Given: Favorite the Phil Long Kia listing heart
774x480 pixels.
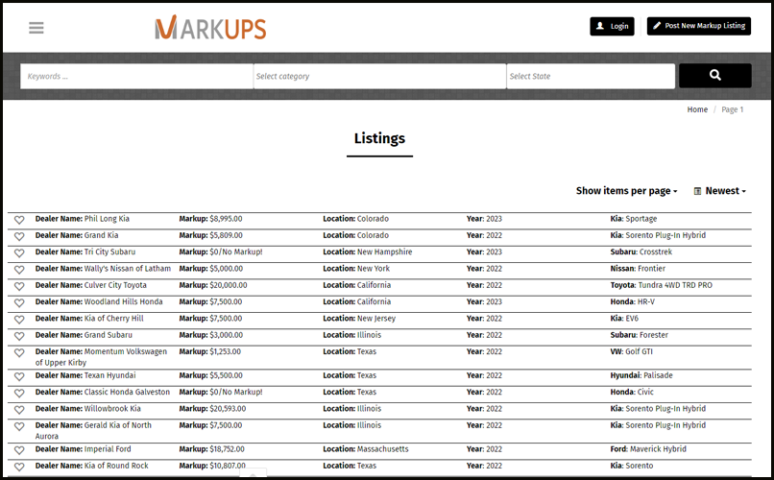Looking at the screenshot, I should (19, 220).
